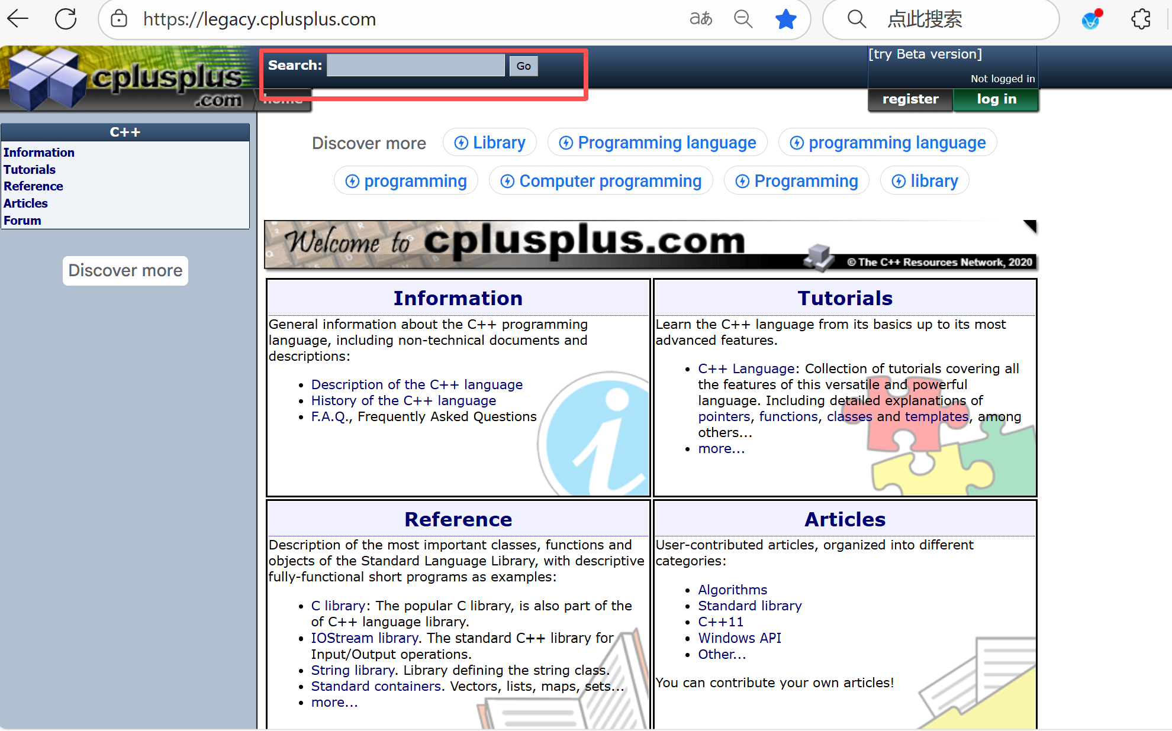The height and width of the screenshot is (731, 1172).
Task: Open the register tab
Action: coord(910,99)
